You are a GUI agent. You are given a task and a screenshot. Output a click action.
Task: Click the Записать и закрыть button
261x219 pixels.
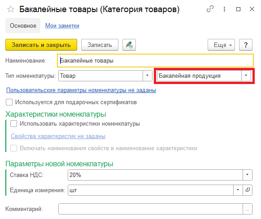pos(41,45)
